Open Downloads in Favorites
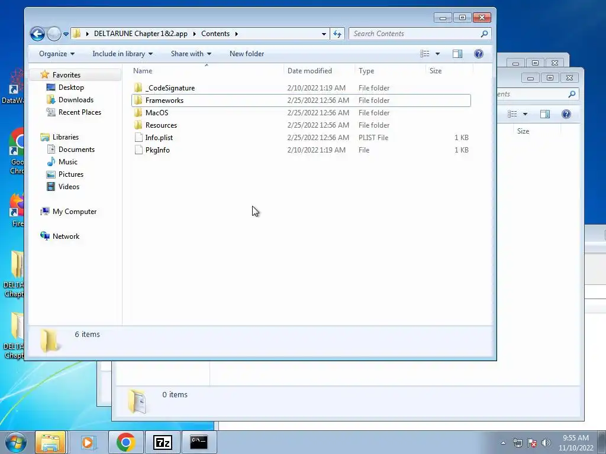Image resolution: width=606 pixels, height=454 pixels. (x=76, y=99)
